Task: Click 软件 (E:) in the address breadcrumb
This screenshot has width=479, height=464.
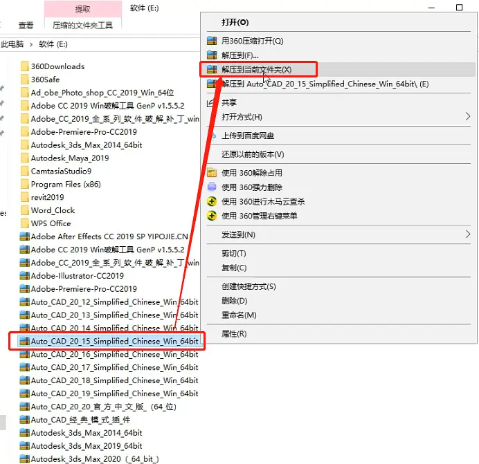Action: (x=53, y=44)
